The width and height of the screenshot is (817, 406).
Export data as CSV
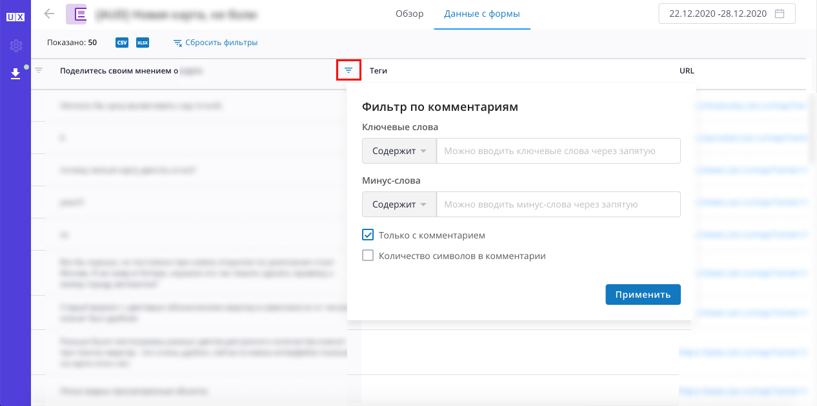tap(121, 43)
